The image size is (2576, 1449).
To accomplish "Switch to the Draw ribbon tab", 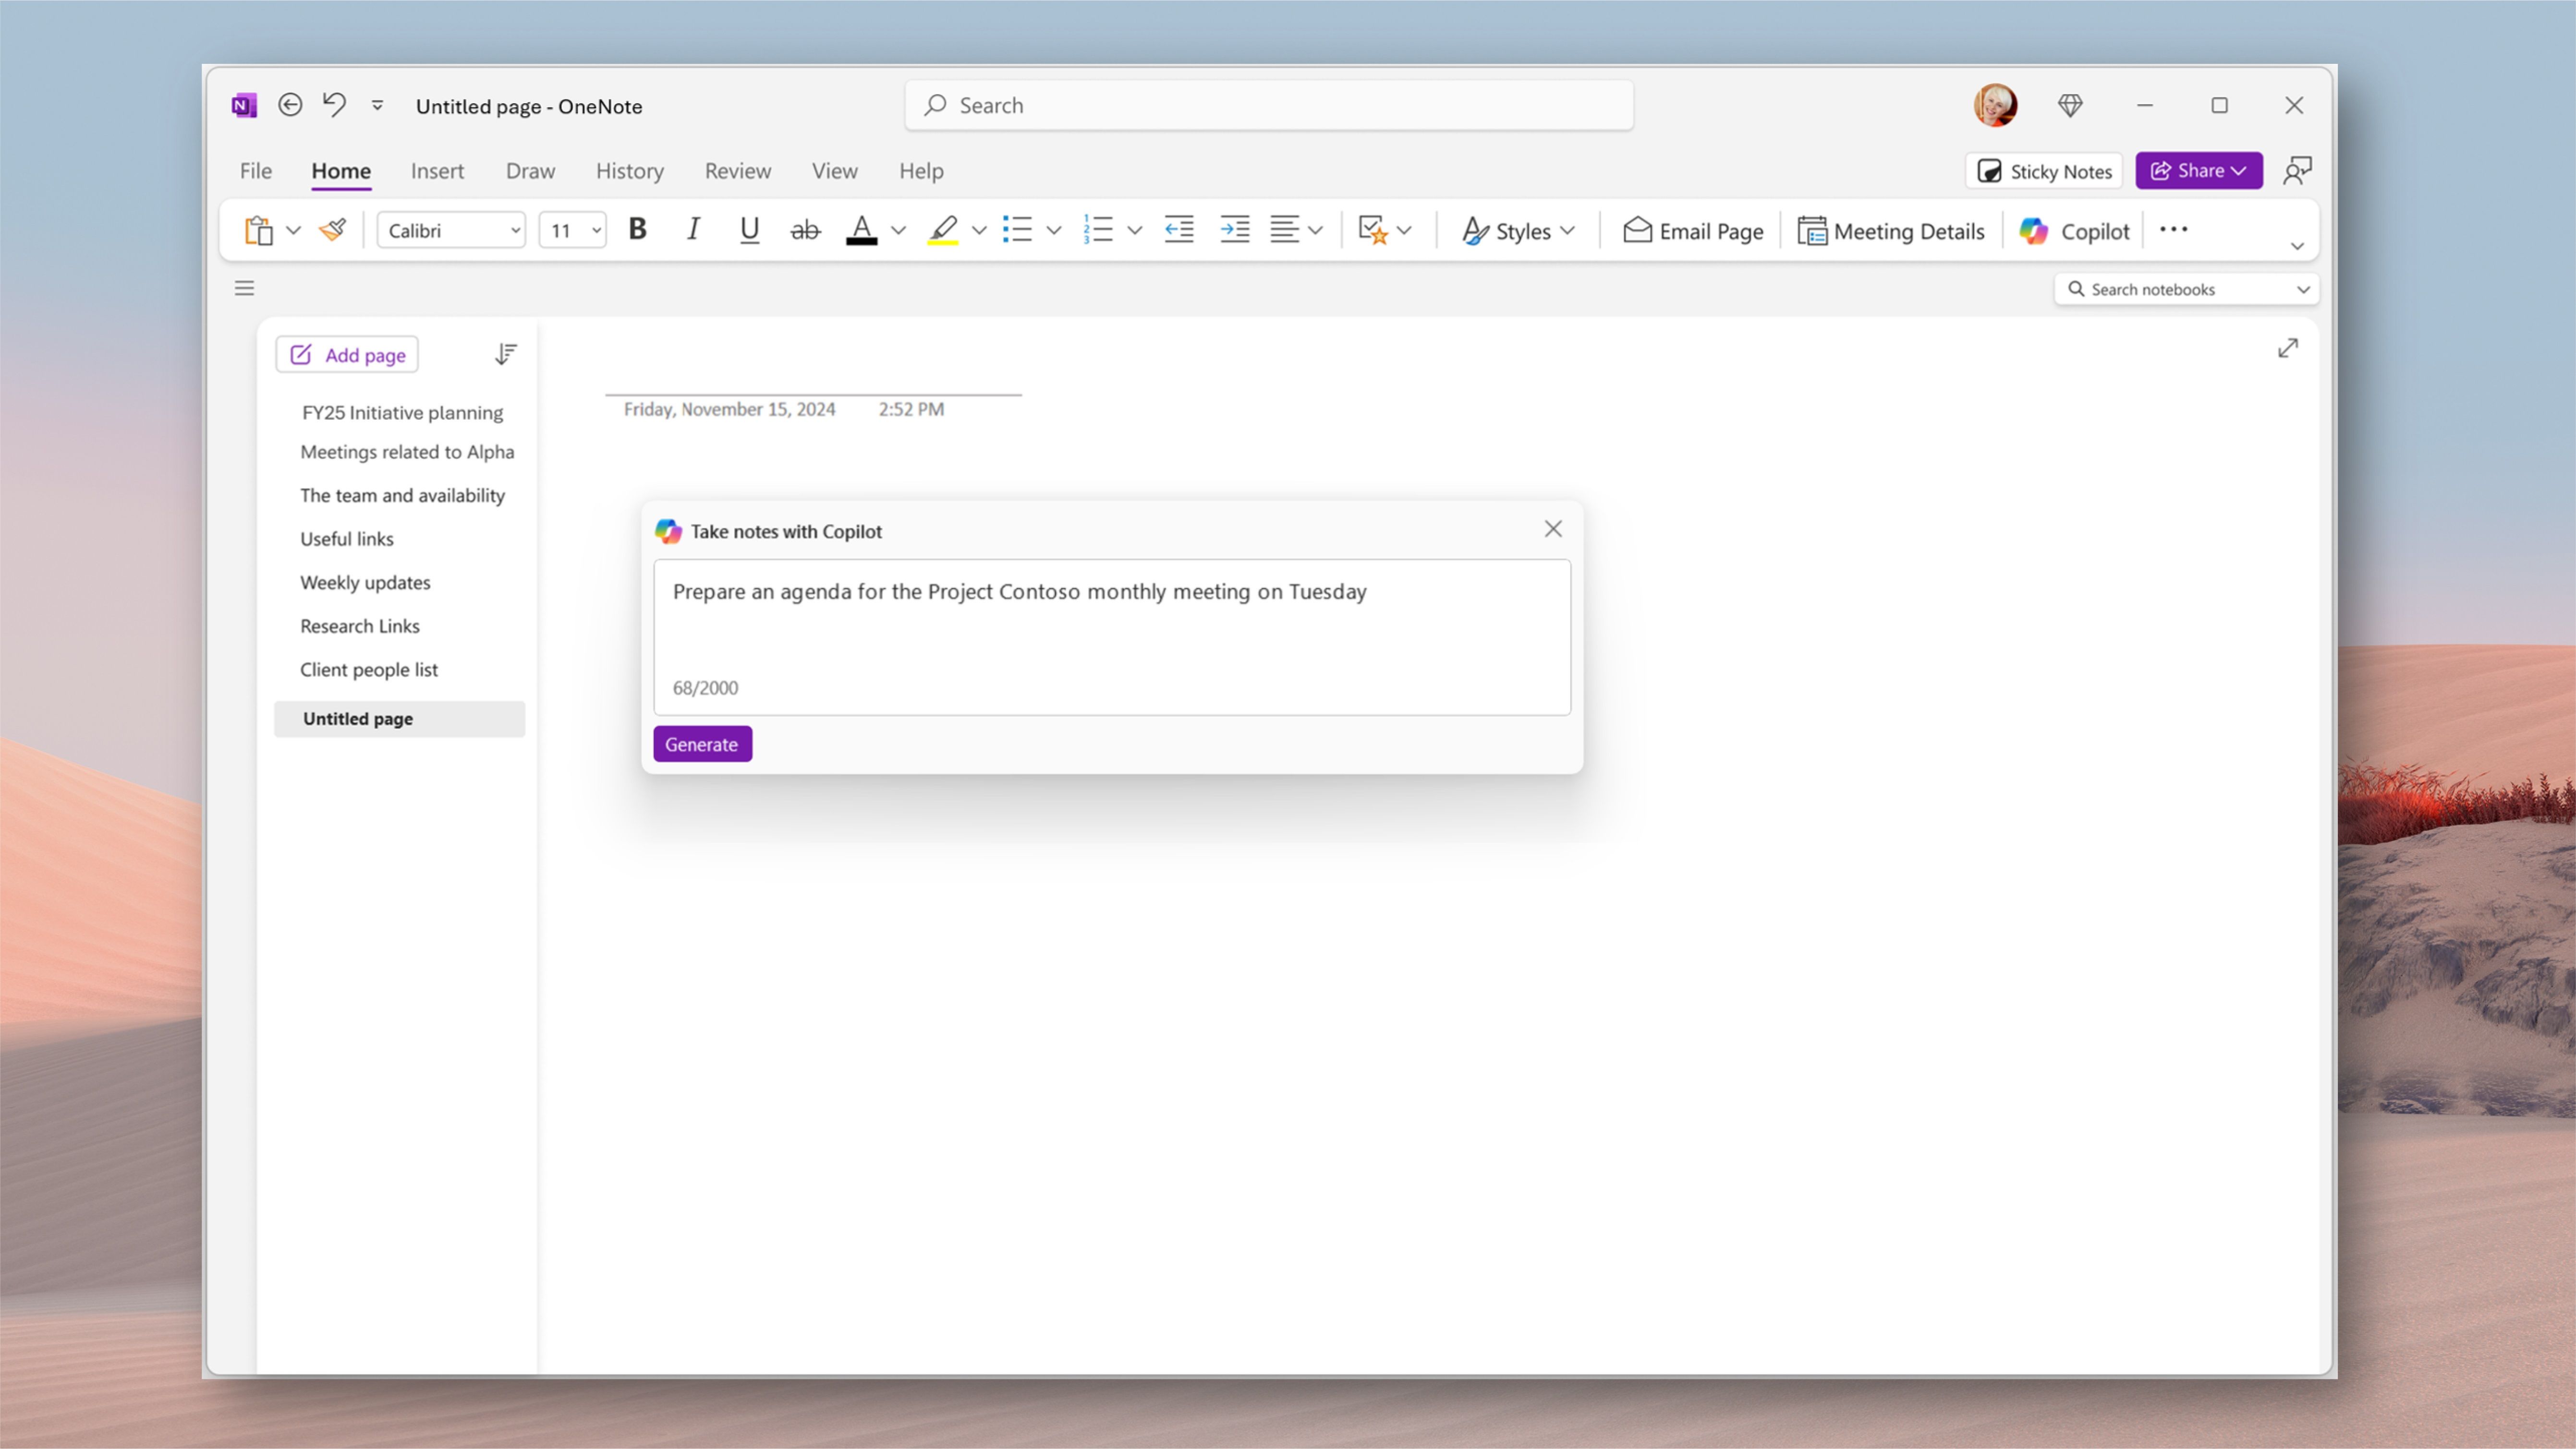I will point(530,171).
